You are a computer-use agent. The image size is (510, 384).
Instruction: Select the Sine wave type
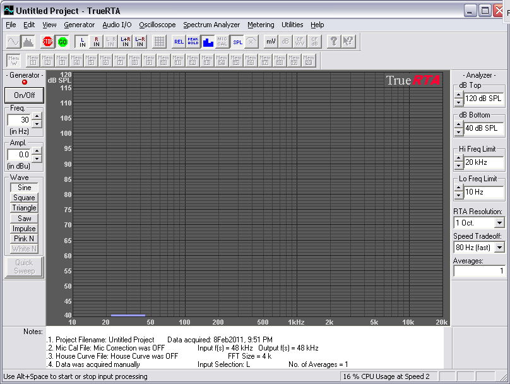(25, 188)
